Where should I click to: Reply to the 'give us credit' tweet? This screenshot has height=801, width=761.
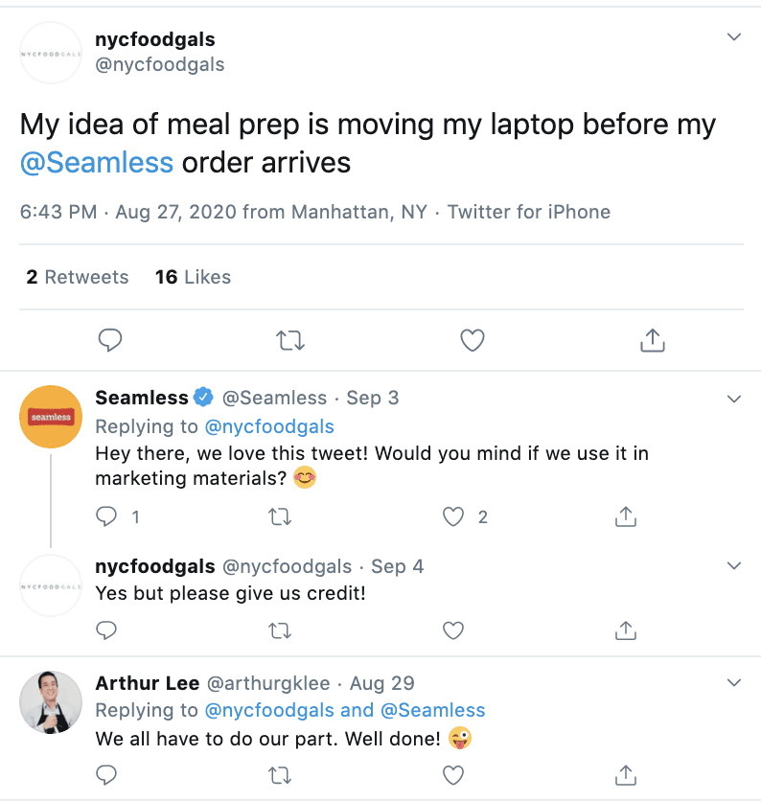click(x=107, y=629)
